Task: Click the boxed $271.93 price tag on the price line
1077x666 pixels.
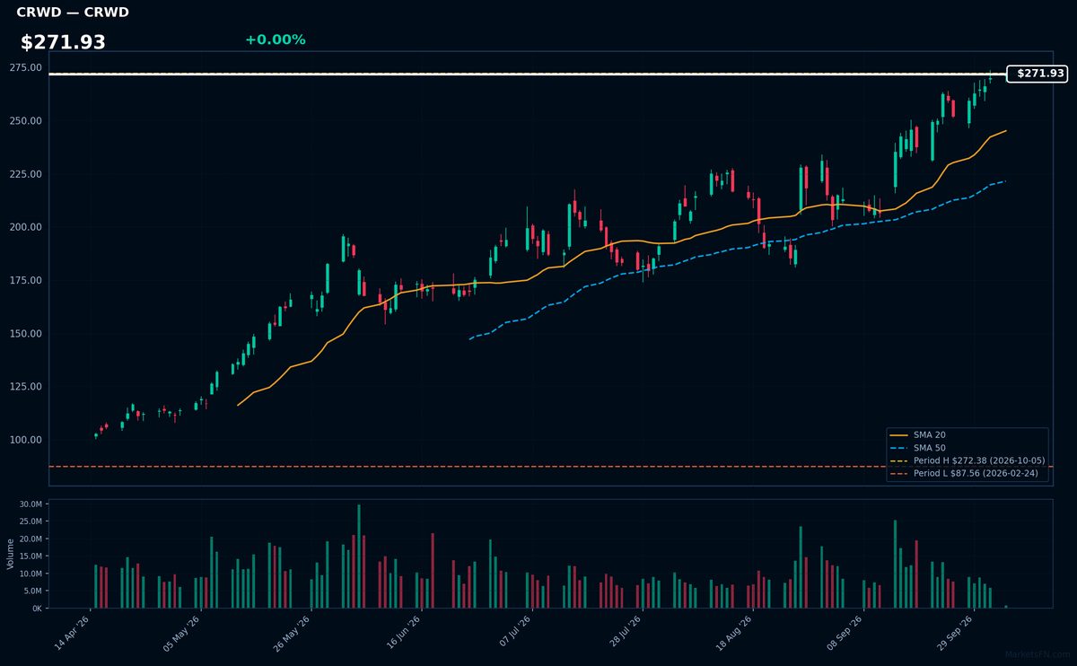Action: (x=1038, y=74)
